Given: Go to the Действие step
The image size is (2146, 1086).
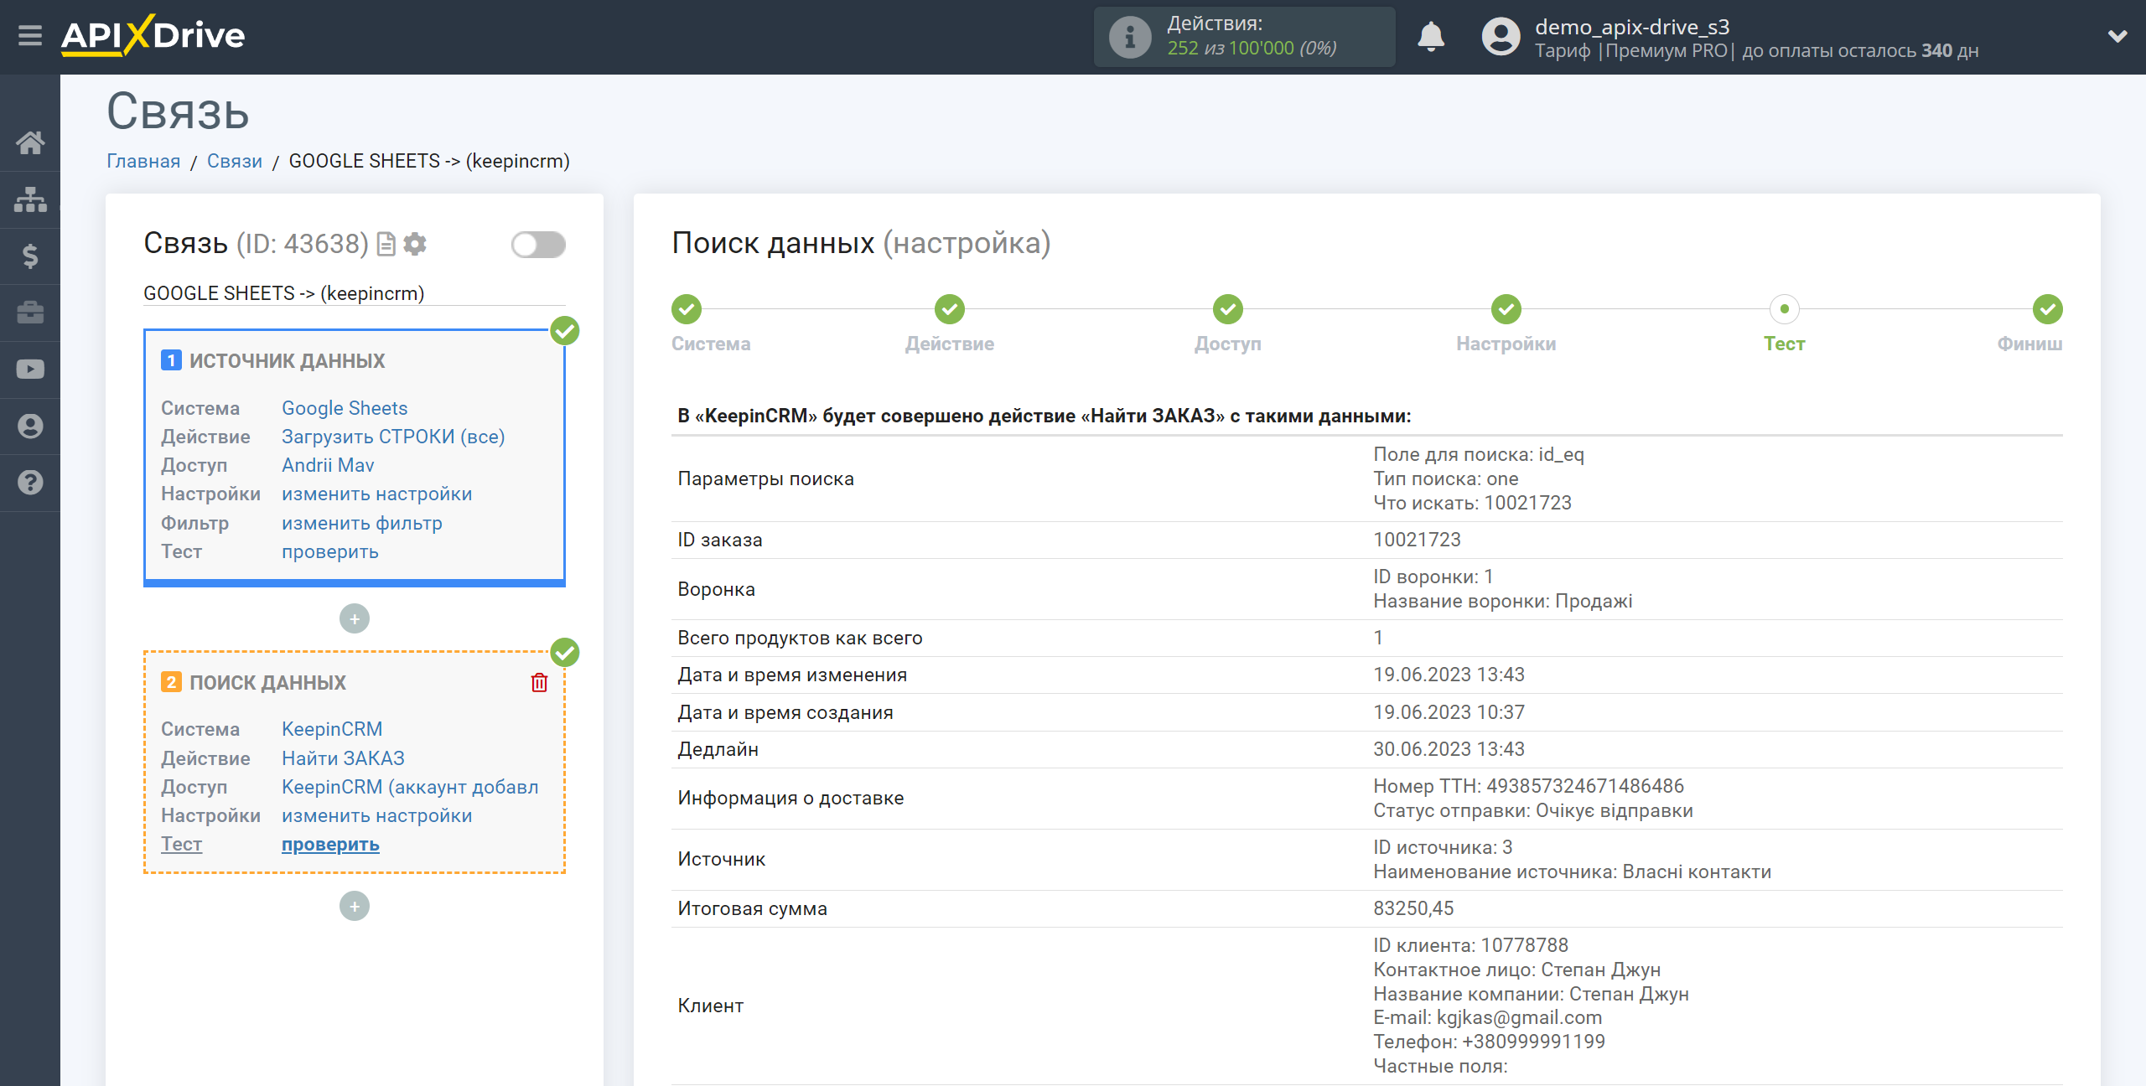Looking at the screenshot, I should click(950, 309).
